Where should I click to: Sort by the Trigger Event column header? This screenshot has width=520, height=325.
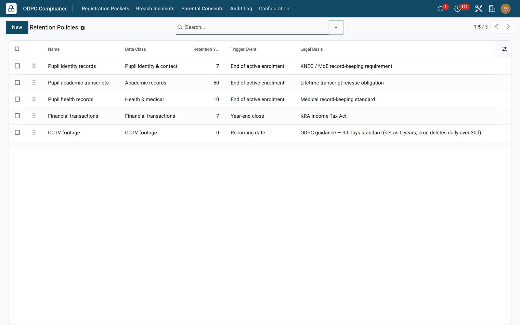[243, 49]
